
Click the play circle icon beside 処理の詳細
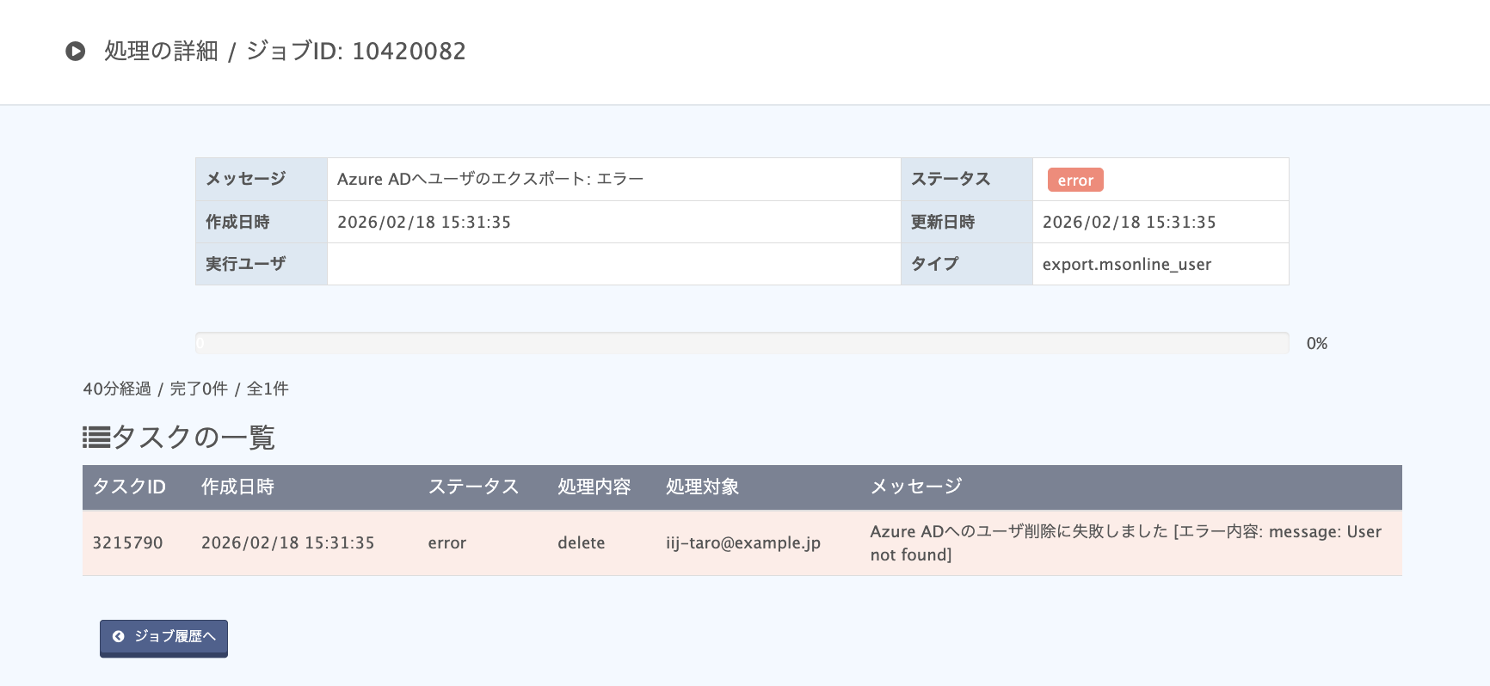(x=76, y=52)
